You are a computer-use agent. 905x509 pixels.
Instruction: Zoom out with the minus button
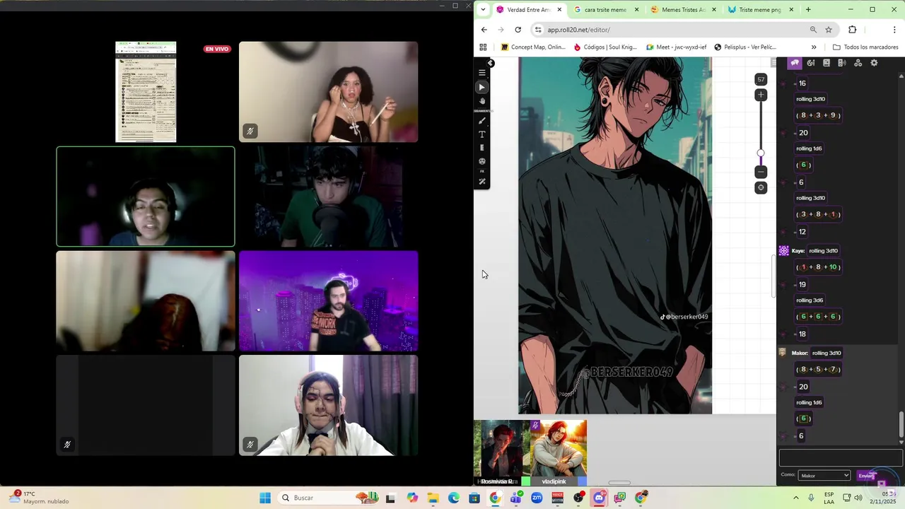[761, 172]
